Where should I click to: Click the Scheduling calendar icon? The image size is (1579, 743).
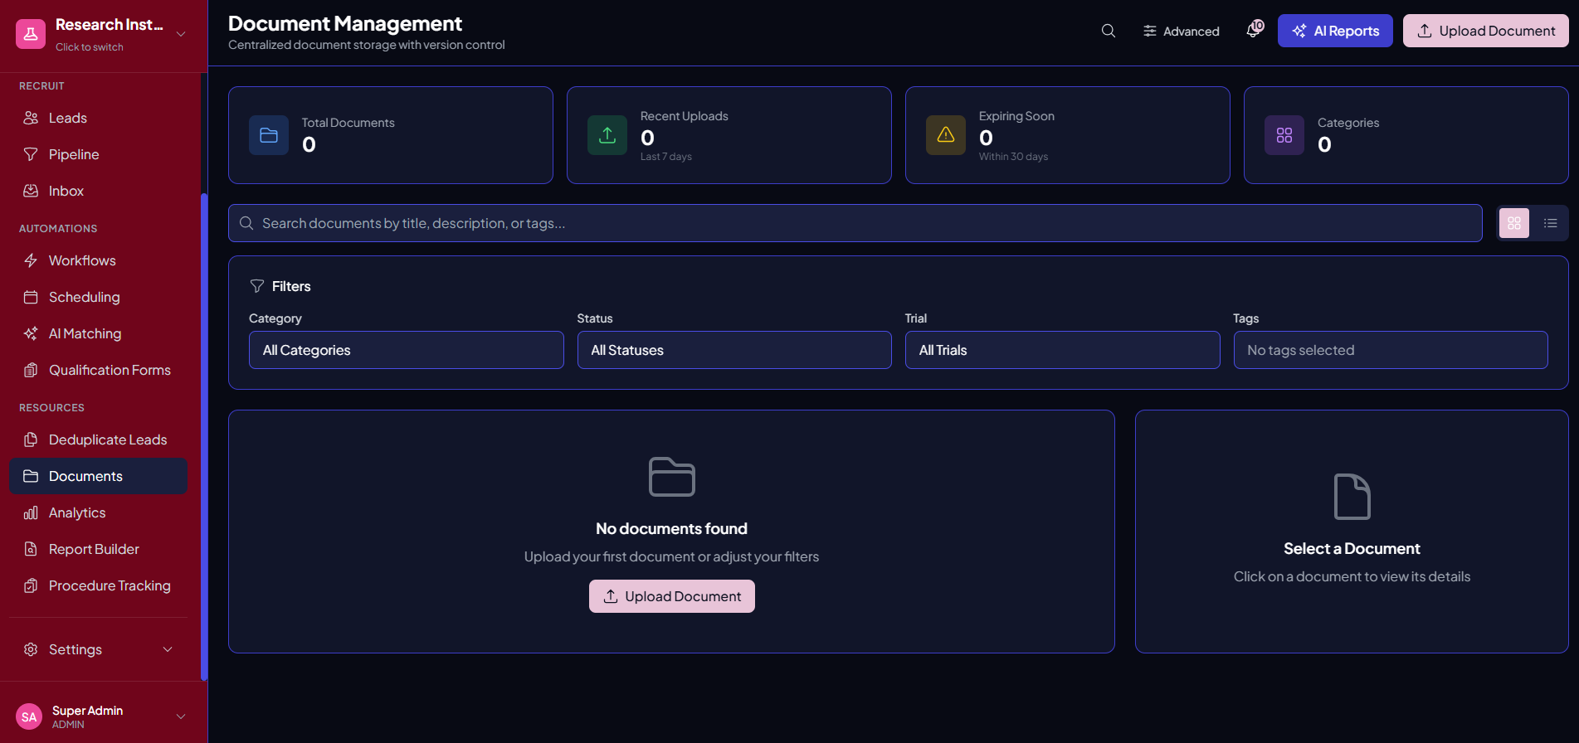pos(31,297)
